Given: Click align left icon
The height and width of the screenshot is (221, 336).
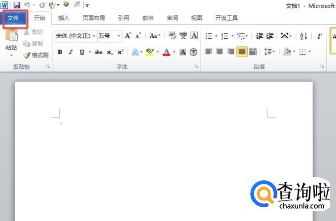Looking at the screenshot, I should [209, 52].
